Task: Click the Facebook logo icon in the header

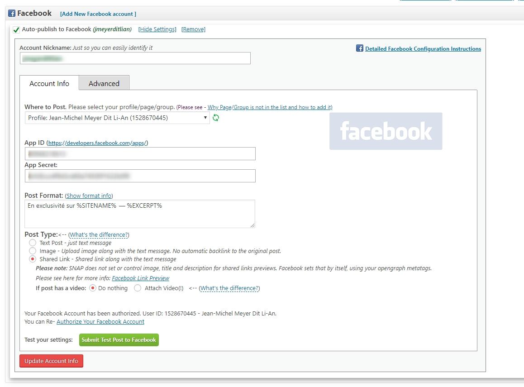Action: 12,14
